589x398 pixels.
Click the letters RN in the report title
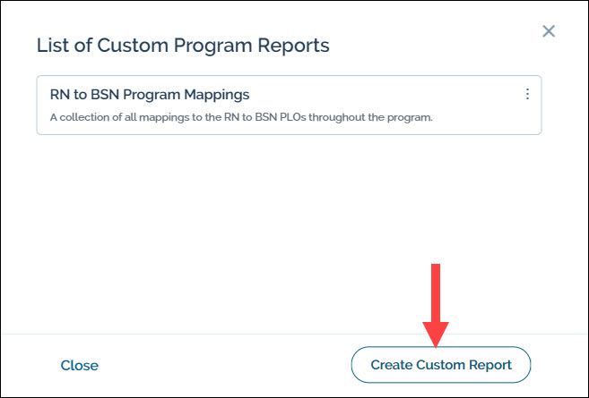[x=60, y=94]
